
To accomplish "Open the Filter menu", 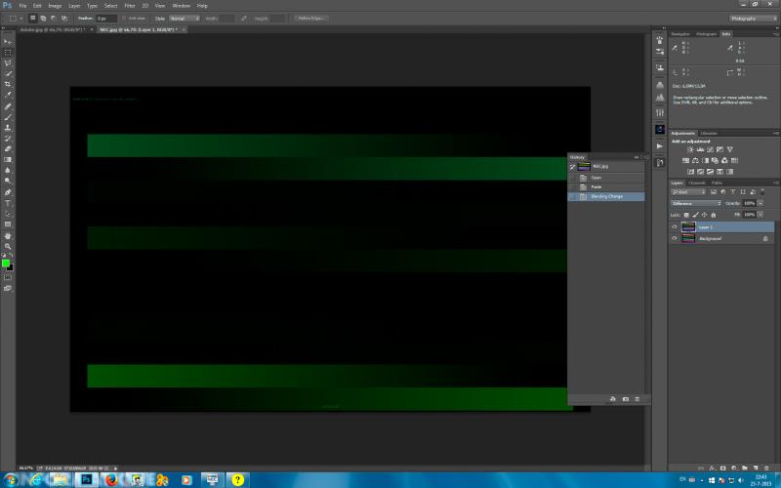I will [130, 6].
